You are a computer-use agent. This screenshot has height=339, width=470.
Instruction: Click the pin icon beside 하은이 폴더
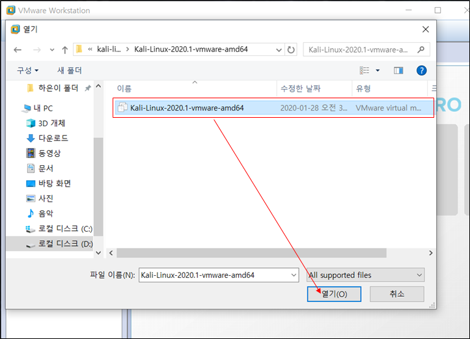87,88
